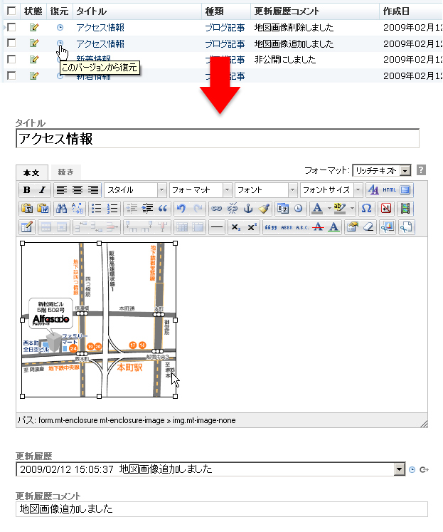Click clock icon beside 更新履歴 dropdown
The height and width of the screenshot is (532, 443).
coord(412,469)
